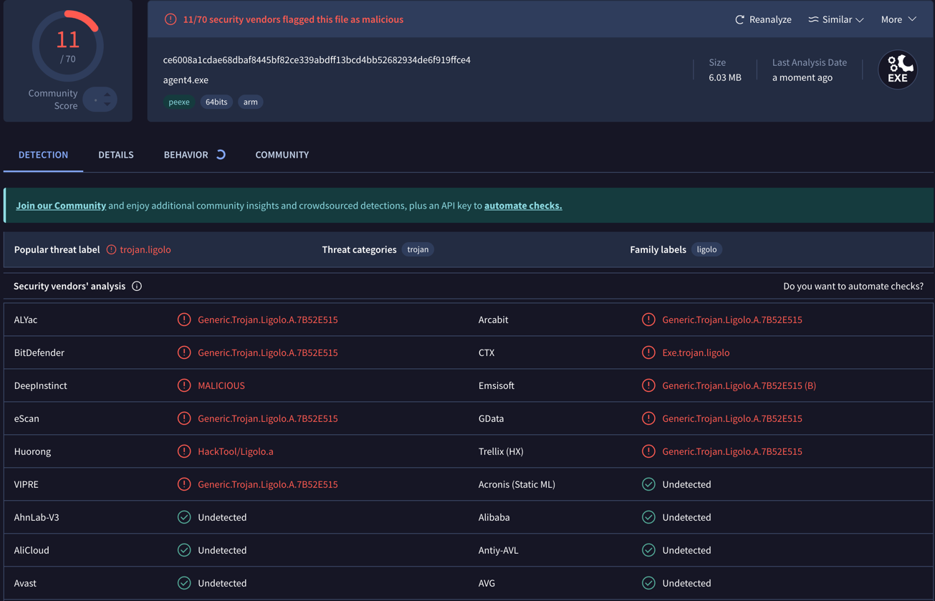Open the DETAILS tab
Screen dimensions: 935x601
click(116, 155)
